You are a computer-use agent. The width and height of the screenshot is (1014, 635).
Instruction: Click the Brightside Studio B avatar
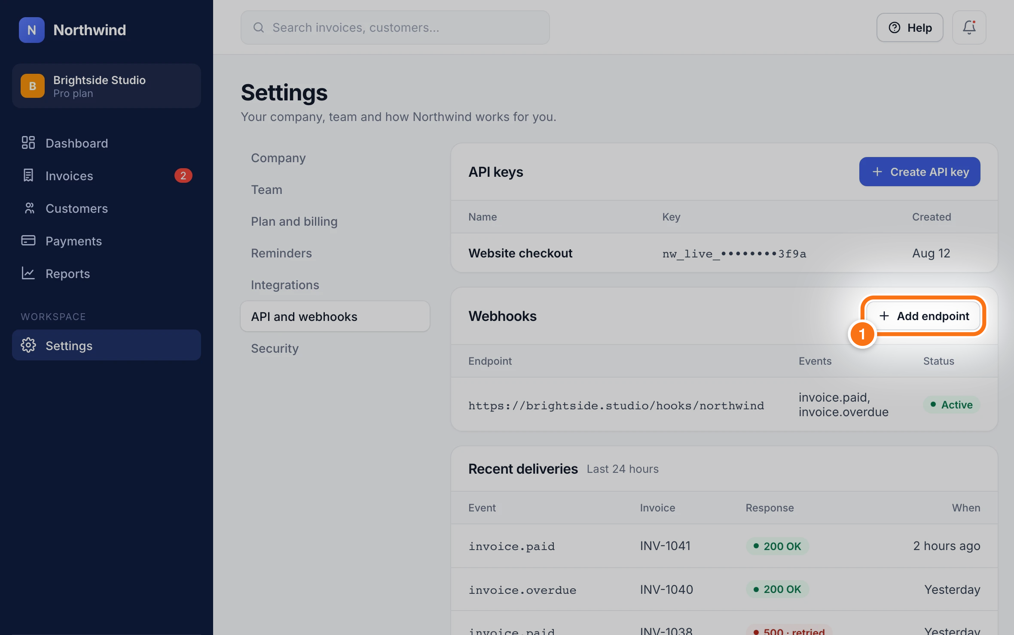pyautogui.click(x=33, y=86)
